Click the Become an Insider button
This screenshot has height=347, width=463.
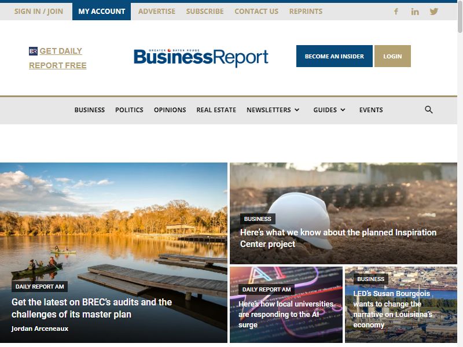(x=335, y=56)
